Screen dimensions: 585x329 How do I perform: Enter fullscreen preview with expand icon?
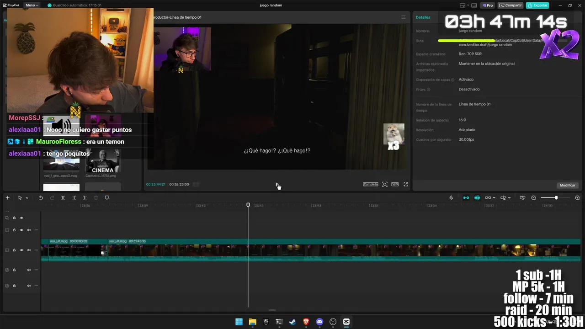[405, 184]
